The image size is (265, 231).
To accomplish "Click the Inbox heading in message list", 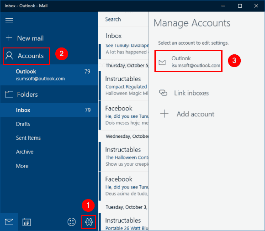I will (114, 36).
